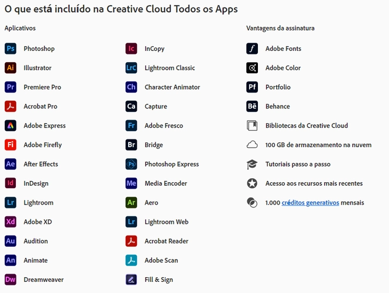The height and width of the screenshot is (293, 389).
Task: Click the Photoshop Ps icon
Action: (x=11, y=49)
